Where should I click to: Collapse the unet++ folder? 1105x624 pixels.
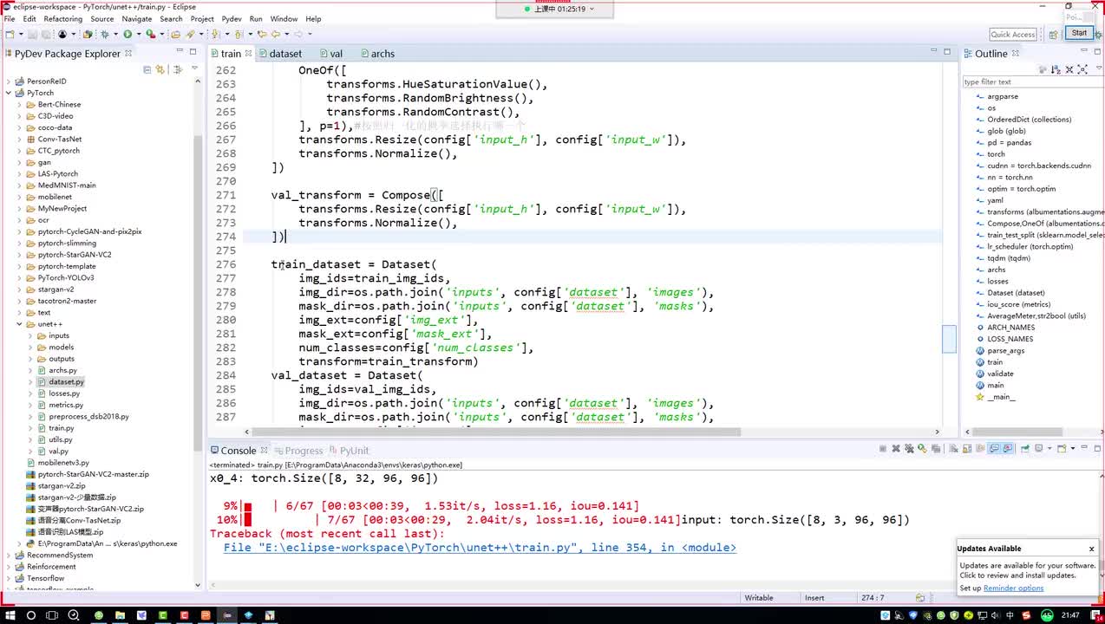(x=20, y=324)
